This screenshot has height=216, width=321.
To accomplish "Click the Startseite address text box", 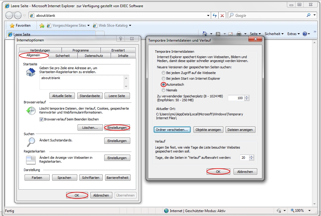I will coord(84,82).
